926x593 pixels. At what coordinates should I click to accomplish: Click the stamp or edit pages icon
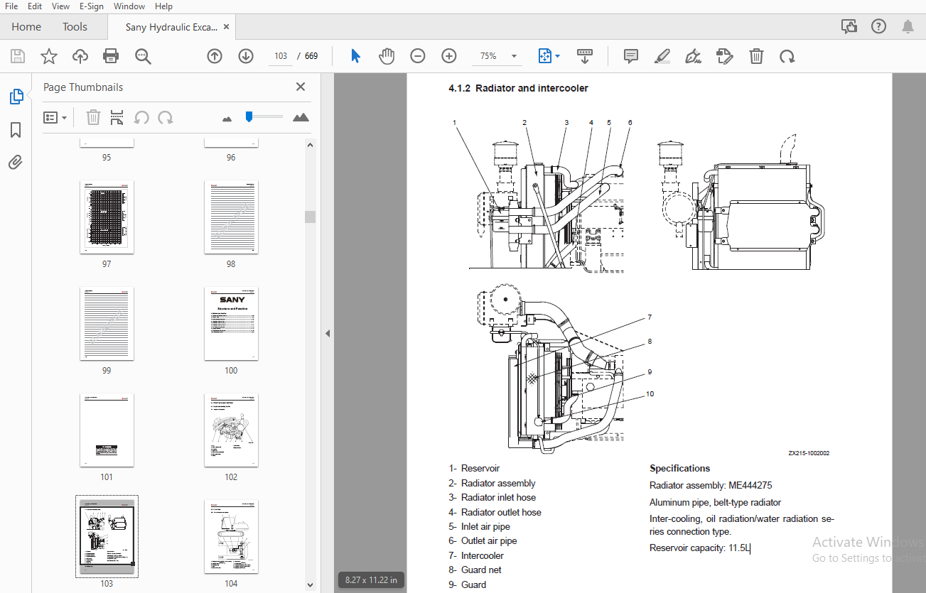pos(724,56)
